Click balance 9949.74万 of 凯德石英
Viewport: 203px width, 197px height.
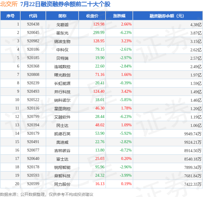pos(193,134)
